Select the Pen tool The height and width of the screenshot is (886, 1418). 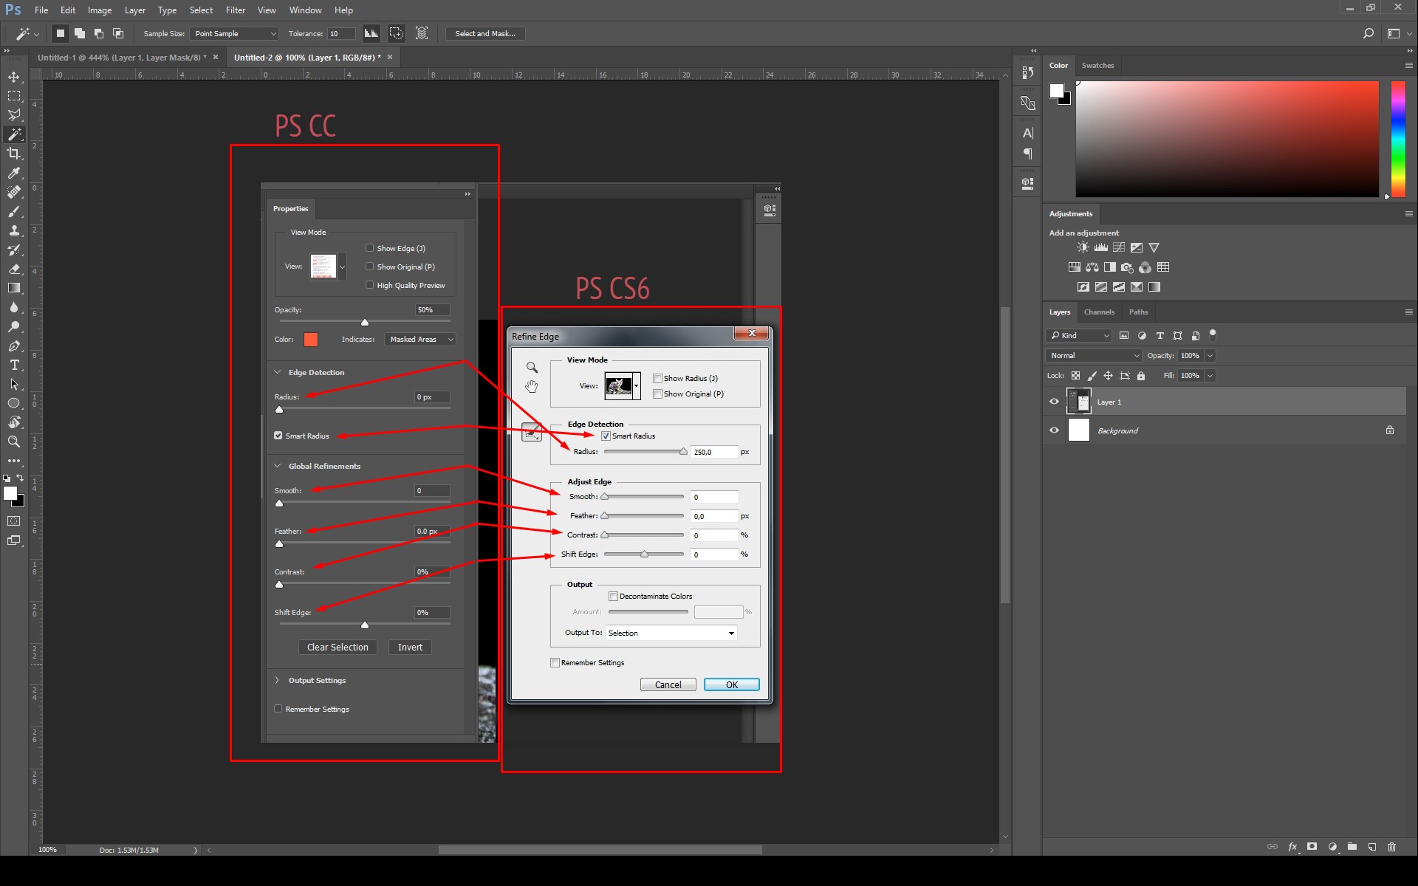click(14, 346)
